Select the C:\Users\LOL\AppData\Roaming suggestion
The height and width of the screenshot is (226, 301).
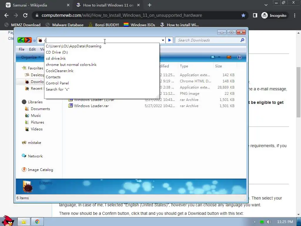coord(102,46)
